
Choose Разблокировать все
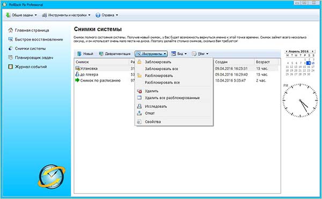tap(174, 83)
